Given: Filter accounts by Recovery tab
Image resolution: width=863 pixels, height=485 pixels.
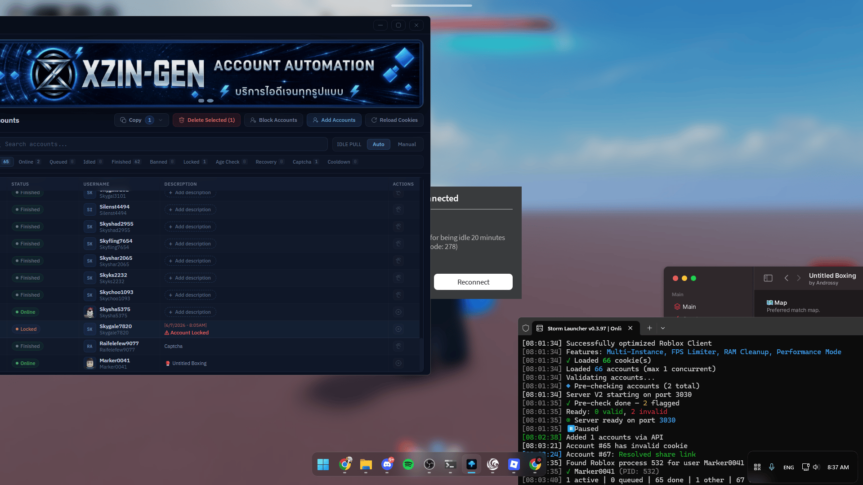Looking at the screenshot, I should tap(270, 162).
